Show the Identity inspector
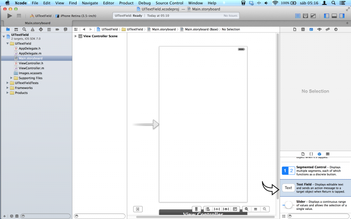The height and width of the screenshot is (219, 351). pyautogui.click(x=311, y=29)
